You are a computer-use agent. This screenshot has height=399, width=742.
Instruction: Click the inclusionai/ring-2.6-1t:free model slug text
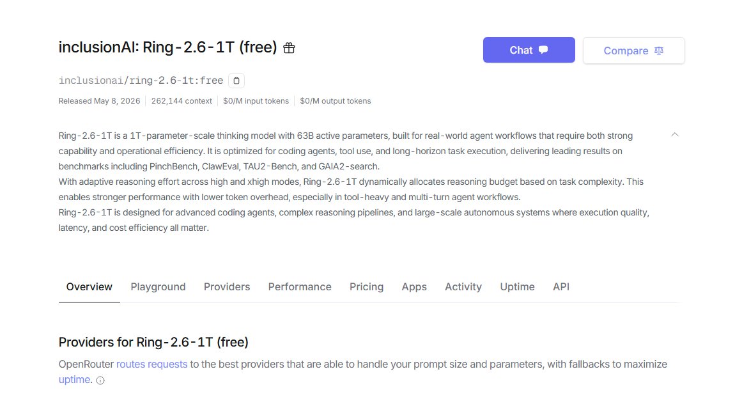[x=141, y=81]
